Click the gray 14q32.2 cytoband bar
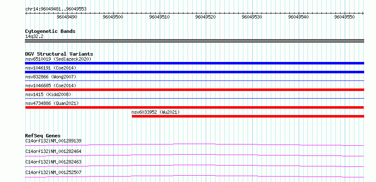The width and height of the screenshot is (376, 182). click(194, 41)
